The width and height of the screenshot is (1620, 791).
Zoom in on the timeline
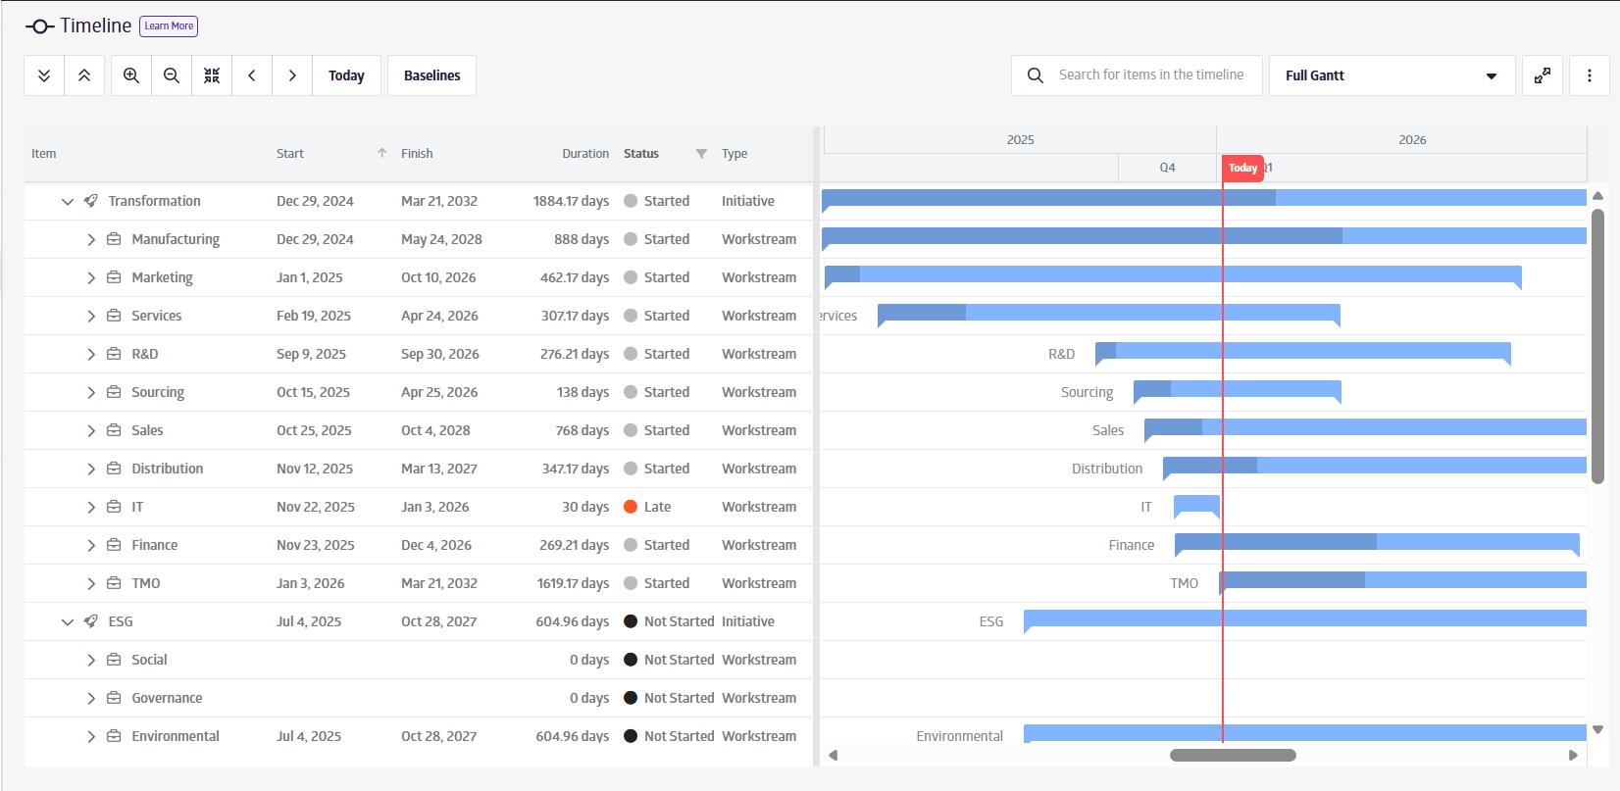(x=131, y=75)
